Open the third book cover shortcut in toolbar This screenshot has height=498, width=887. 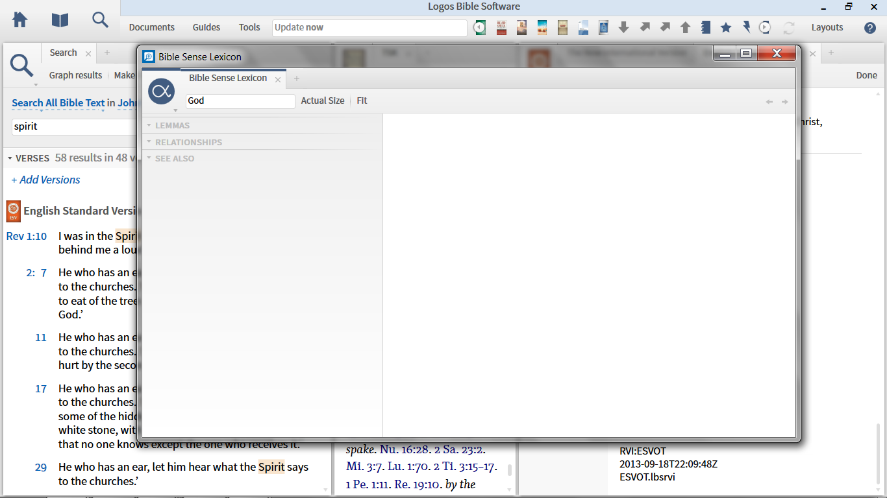tap(521, 27)
